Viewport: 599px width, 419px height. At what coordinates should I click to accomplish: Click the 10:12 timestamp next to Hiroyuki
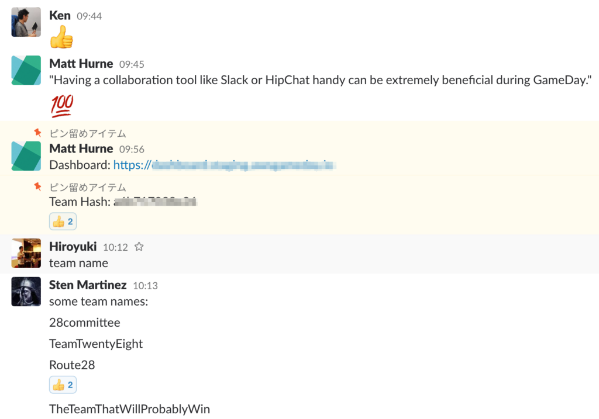click(x=115, y=248)
